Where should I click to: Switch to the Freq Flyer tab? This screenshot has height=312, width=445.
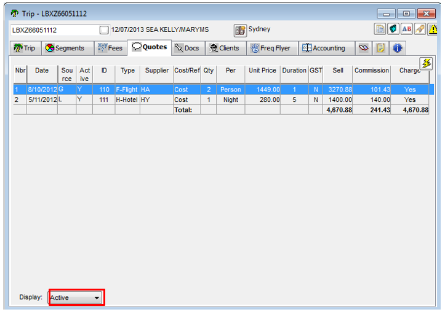point(272,48)
